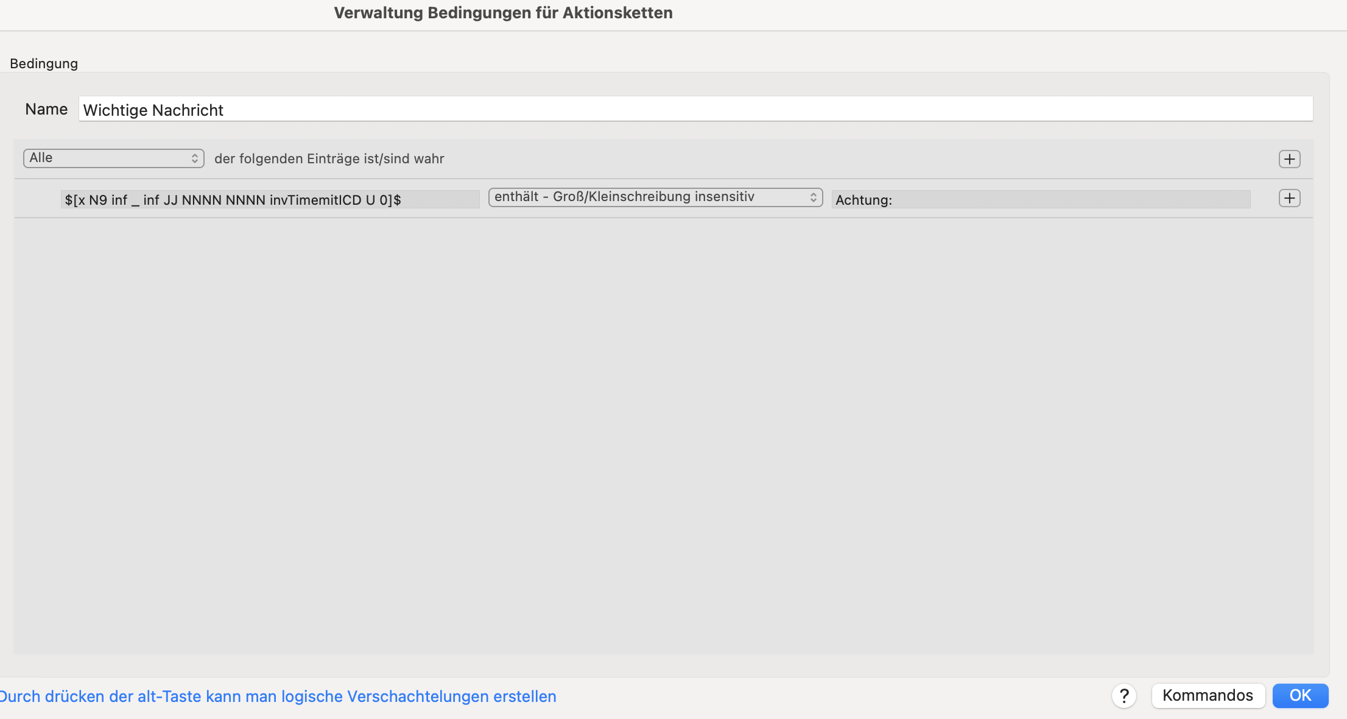Click into the Achtung: value field
This screenshot has height=719, width=1347.
pos(1041,199)
